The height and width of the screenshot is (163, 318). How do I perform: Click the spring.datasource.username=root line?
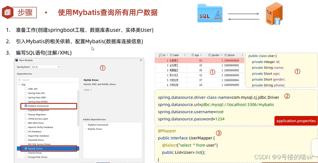tap(191, 112)
